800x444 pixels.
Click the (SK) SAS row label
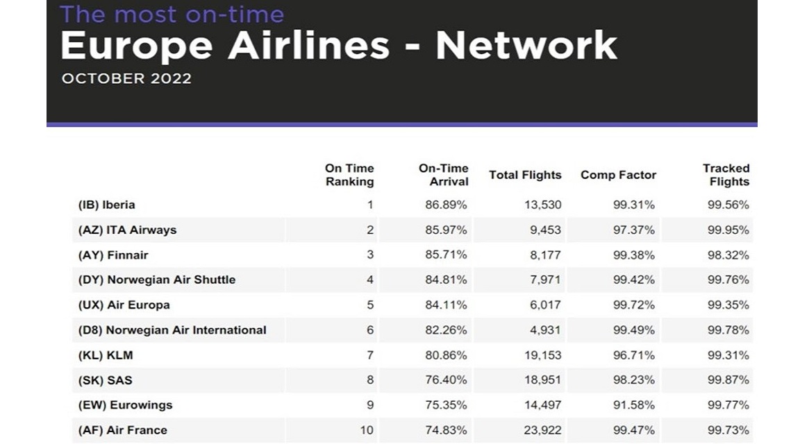point(105,380)
